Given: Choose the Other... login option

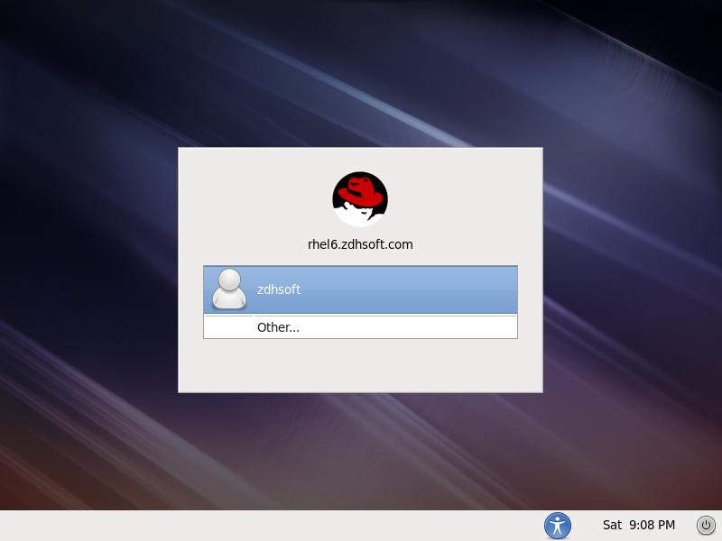Looking at the screenshot, I should 360,327.
